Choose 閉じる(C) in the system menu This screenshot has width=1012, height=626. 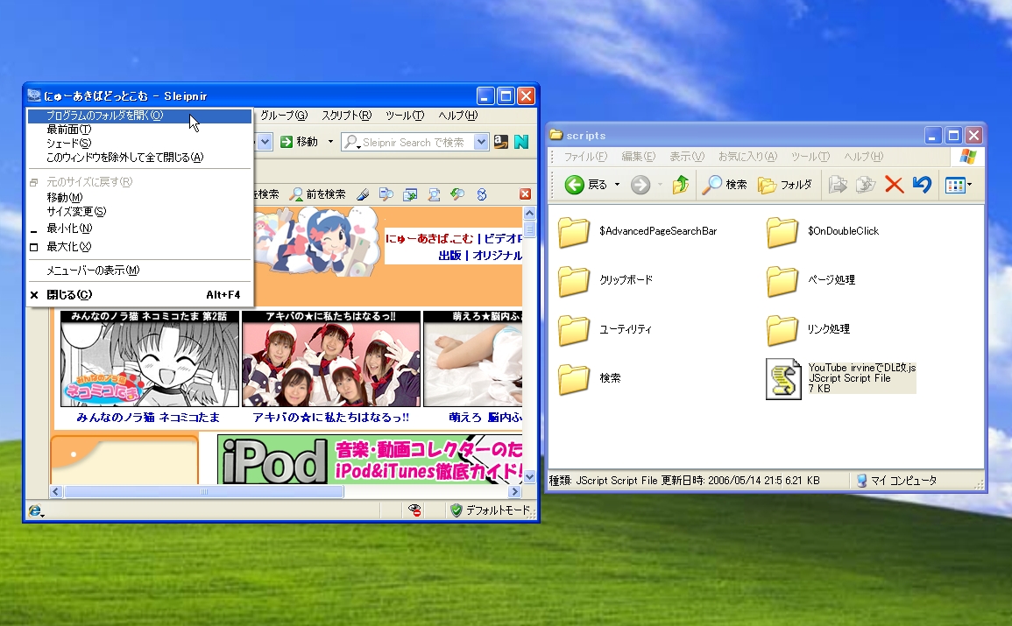click(139, 295)
